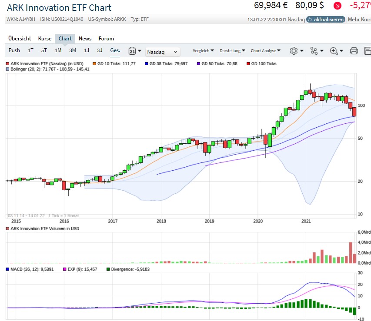Click the print chart icon
371x321 pixels.
click(x=353, y=51)
